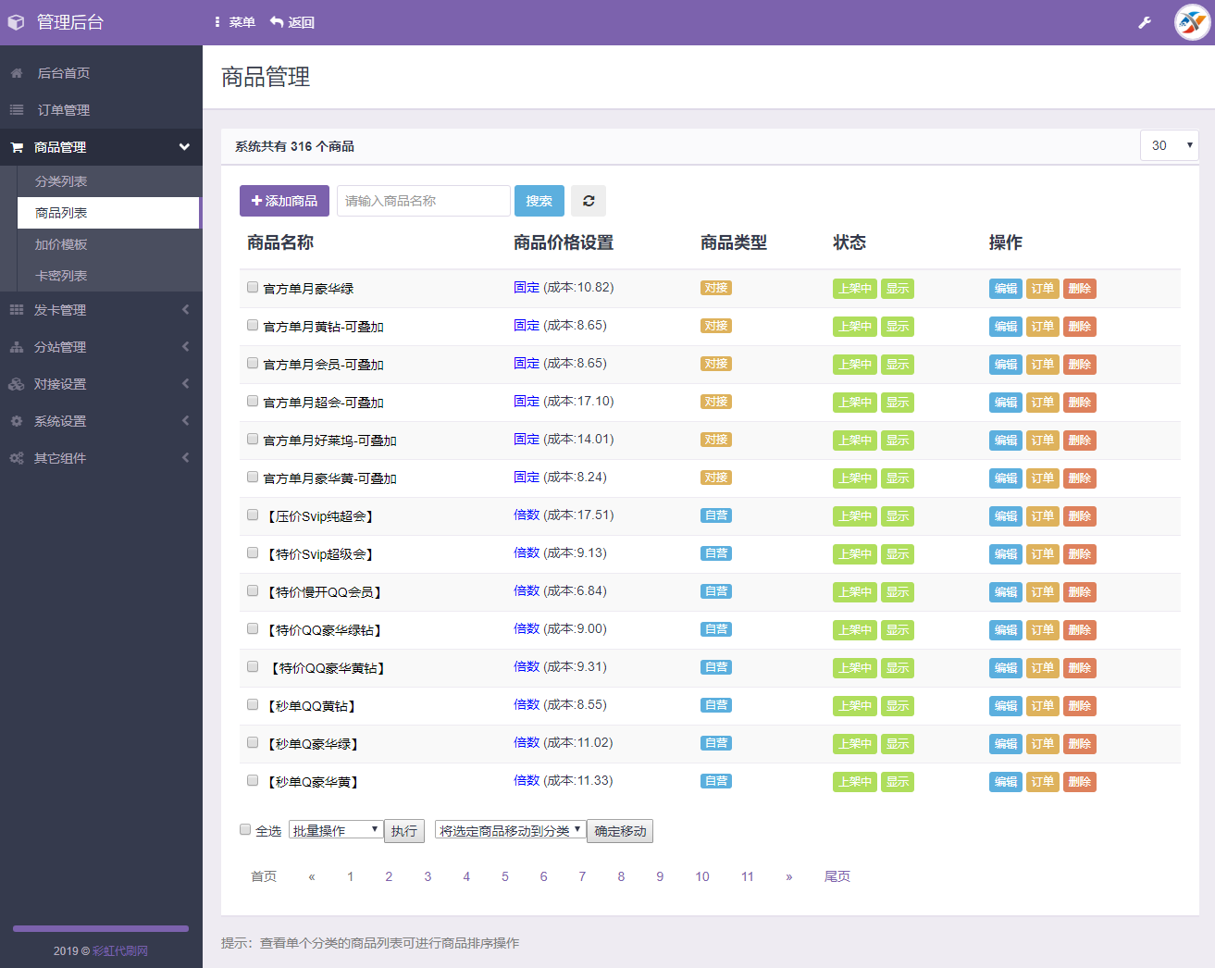The height and width of the screenshot is (968, 1215).
Task: Check the box for 【秒单Q豪华黄】
Action: 253,780
